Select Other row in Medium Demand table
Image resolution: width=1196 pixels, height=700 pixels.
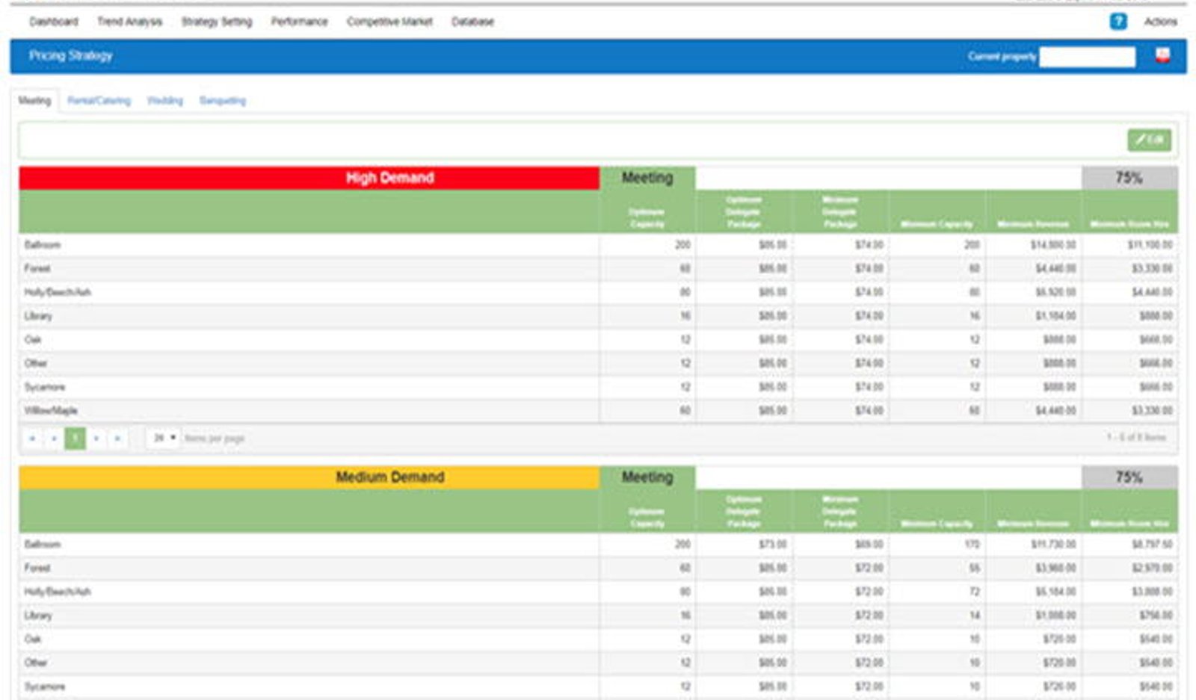(x=598, y=663)
